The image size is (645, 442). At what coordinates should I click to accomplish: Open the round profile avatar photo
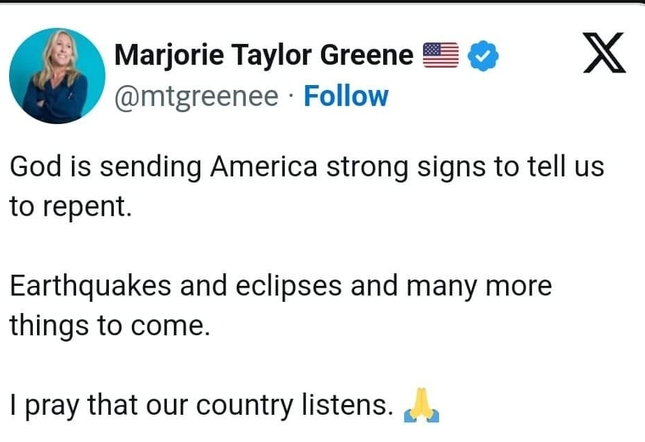click(x=57, y=75)
